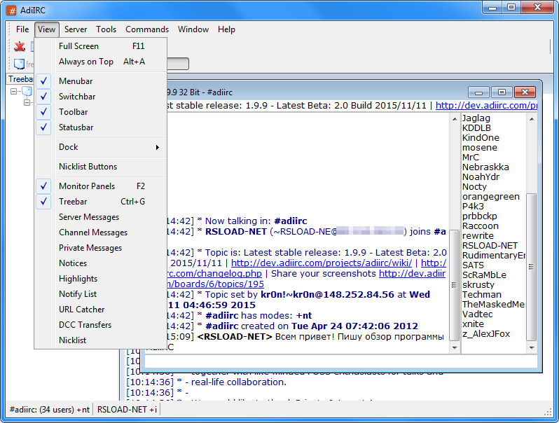The height and width of the screenshot is (423, 559).
Task: Click nicklist scrollbar down arrow
Action: coord(532,348)
